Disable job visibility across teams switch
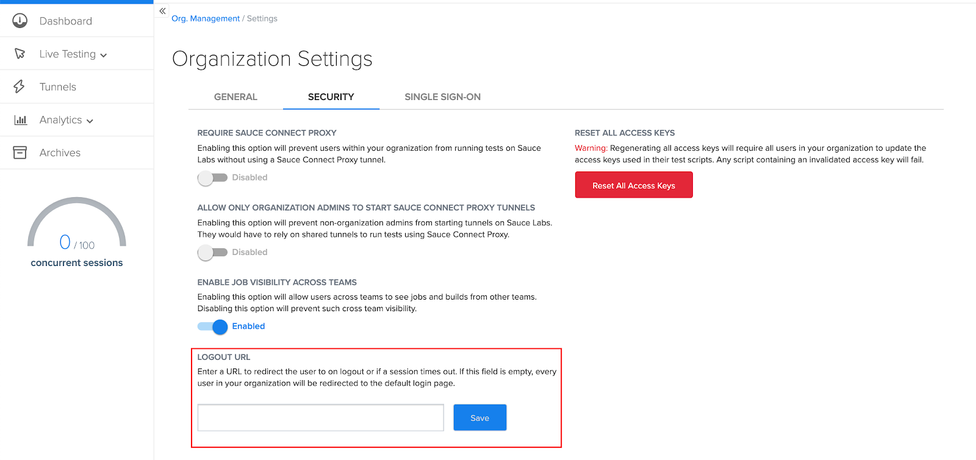The height and width of the screenshot is (460, 976). pos(212,326)
